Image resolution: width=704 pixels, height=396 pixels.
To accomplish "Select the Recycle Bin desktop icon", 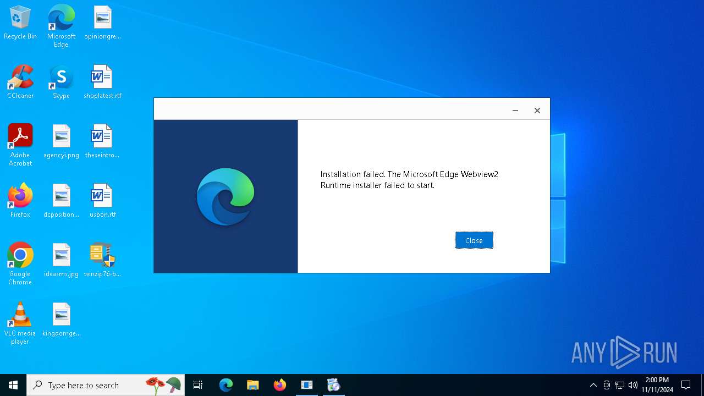I will [20, 24].
